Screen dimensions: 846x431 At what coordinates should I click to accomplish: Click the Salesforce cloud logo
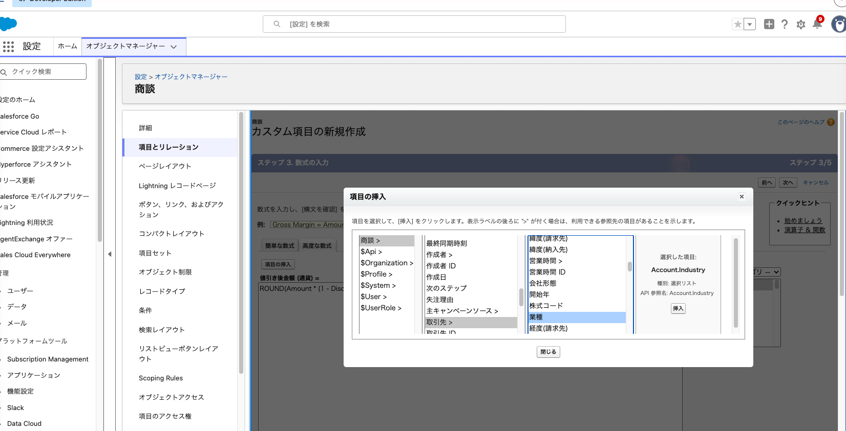tap(8, 24)
